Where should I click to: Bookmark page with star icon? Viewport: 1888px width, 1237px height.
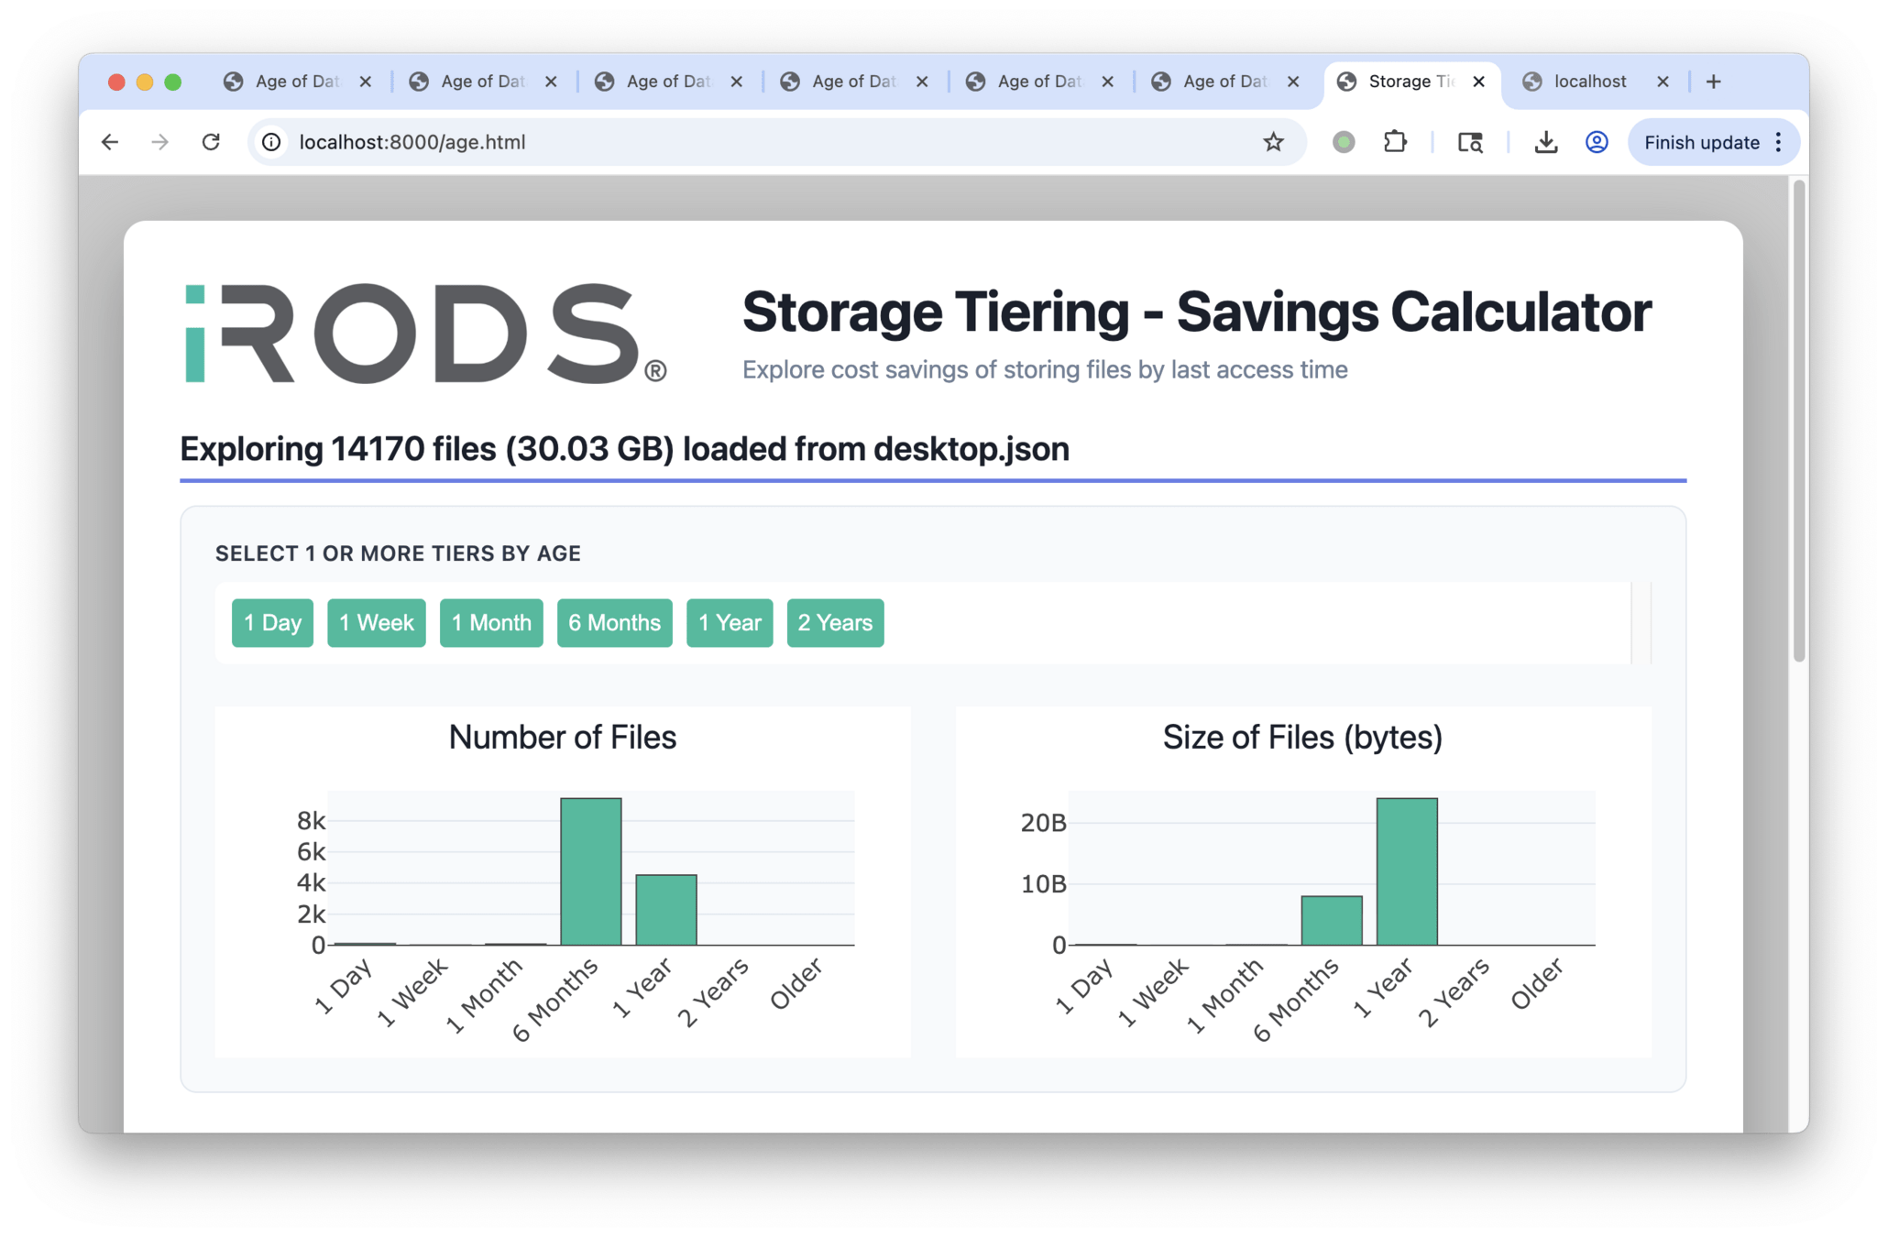(x=1273, y=142)
